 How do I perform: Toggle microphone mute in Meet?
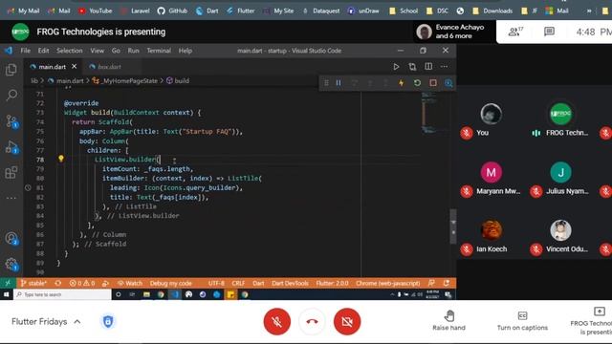[277, 321]
